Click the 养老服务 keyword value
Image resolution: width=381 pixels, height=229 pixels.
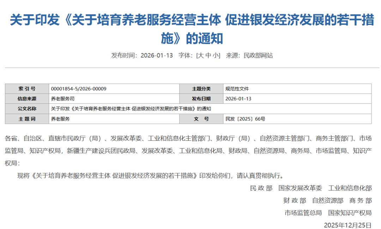60,119
